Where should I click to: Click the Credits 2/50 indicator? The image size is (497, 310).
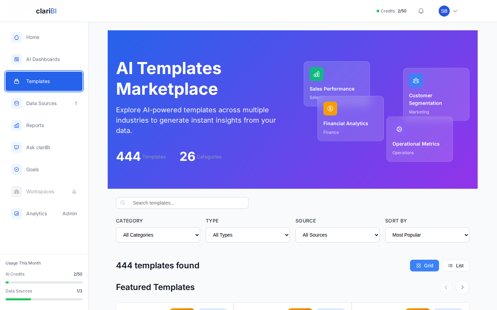(391, 11)
